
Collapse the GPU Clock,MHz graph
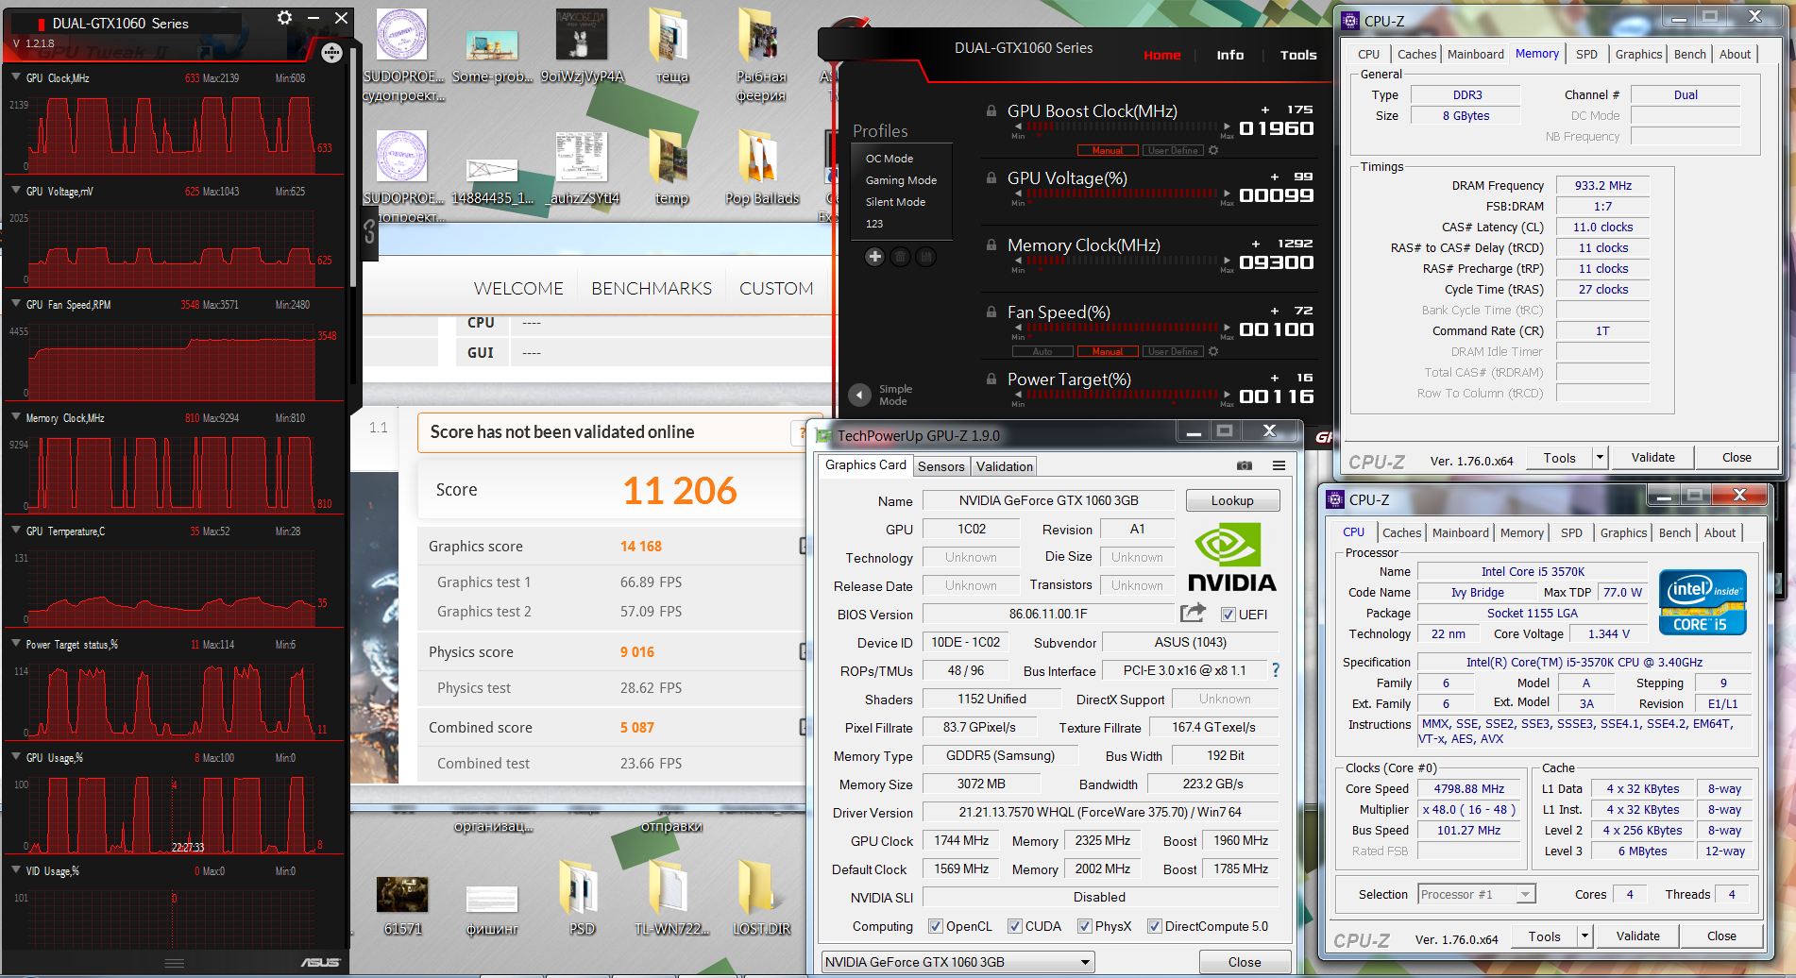(16, 76)
